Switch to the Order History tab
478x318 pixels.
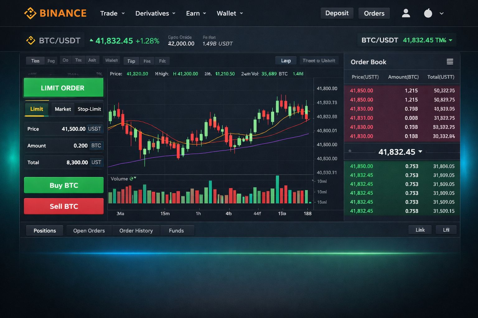pyautogui.click(x=136, y=230)
